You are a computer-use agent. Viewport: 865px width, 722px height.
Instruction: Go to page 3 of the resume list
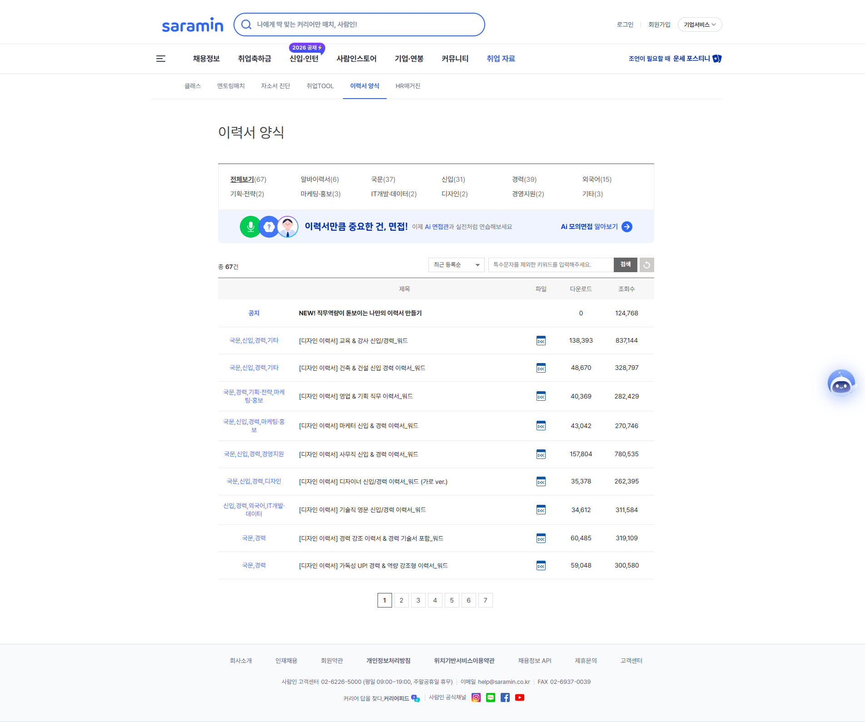point(418,600)
